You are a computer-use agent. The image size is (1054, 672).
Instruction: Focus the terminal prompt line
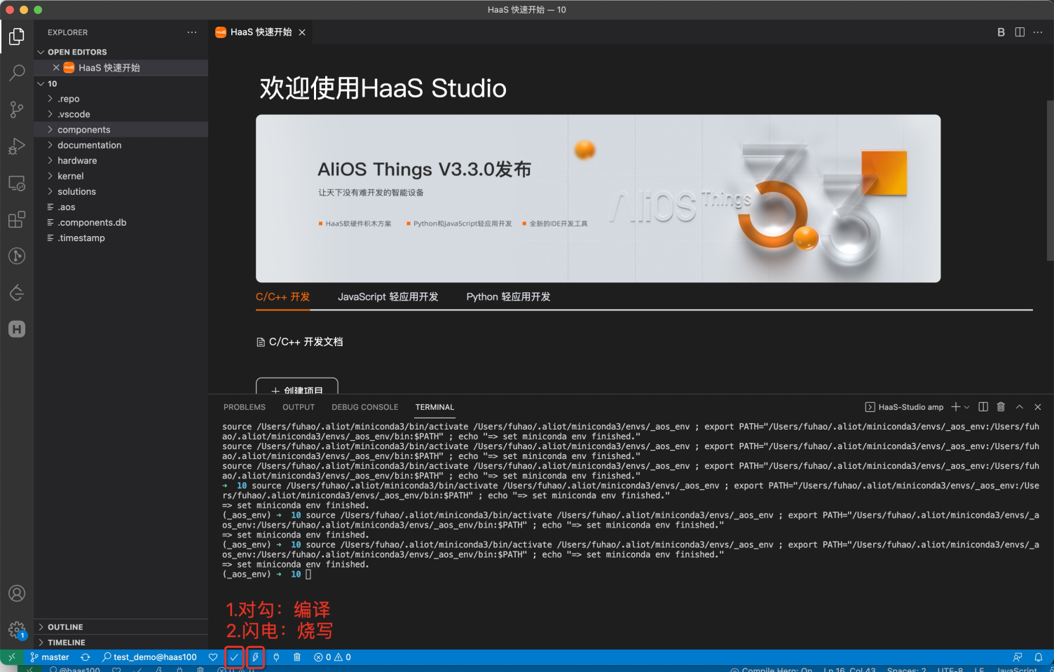click(266, 574)
